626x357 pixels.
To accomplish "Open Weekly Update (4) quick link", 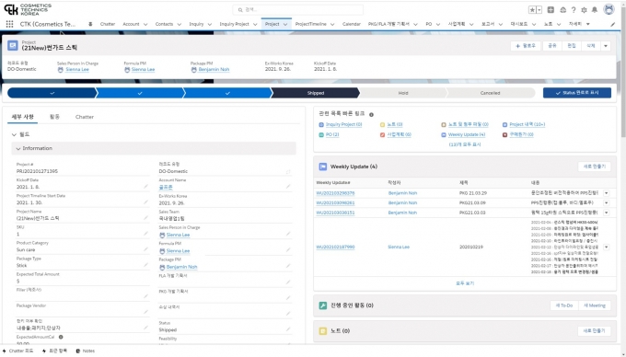I will pos(467,135).
